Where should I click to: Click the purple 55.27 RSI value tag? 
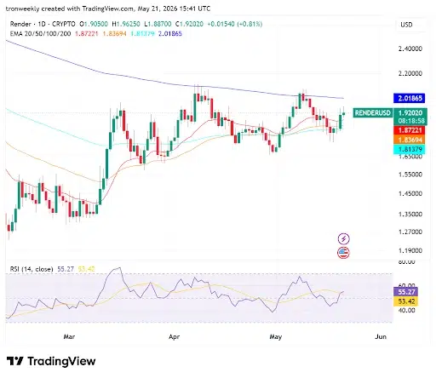405,292
